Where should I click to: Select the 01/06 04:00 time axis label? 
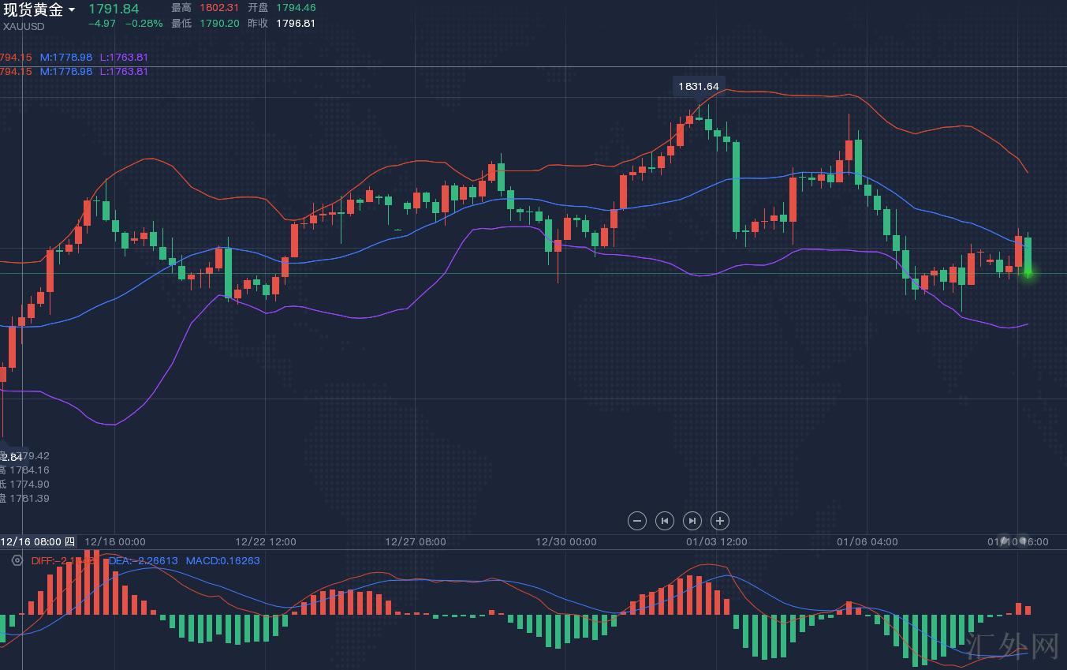click(867, 541)
